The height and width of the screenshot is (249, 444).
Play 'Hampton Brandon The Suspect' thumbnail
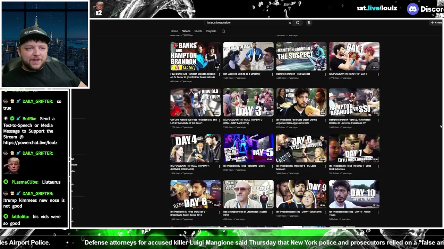pos(301,56)
